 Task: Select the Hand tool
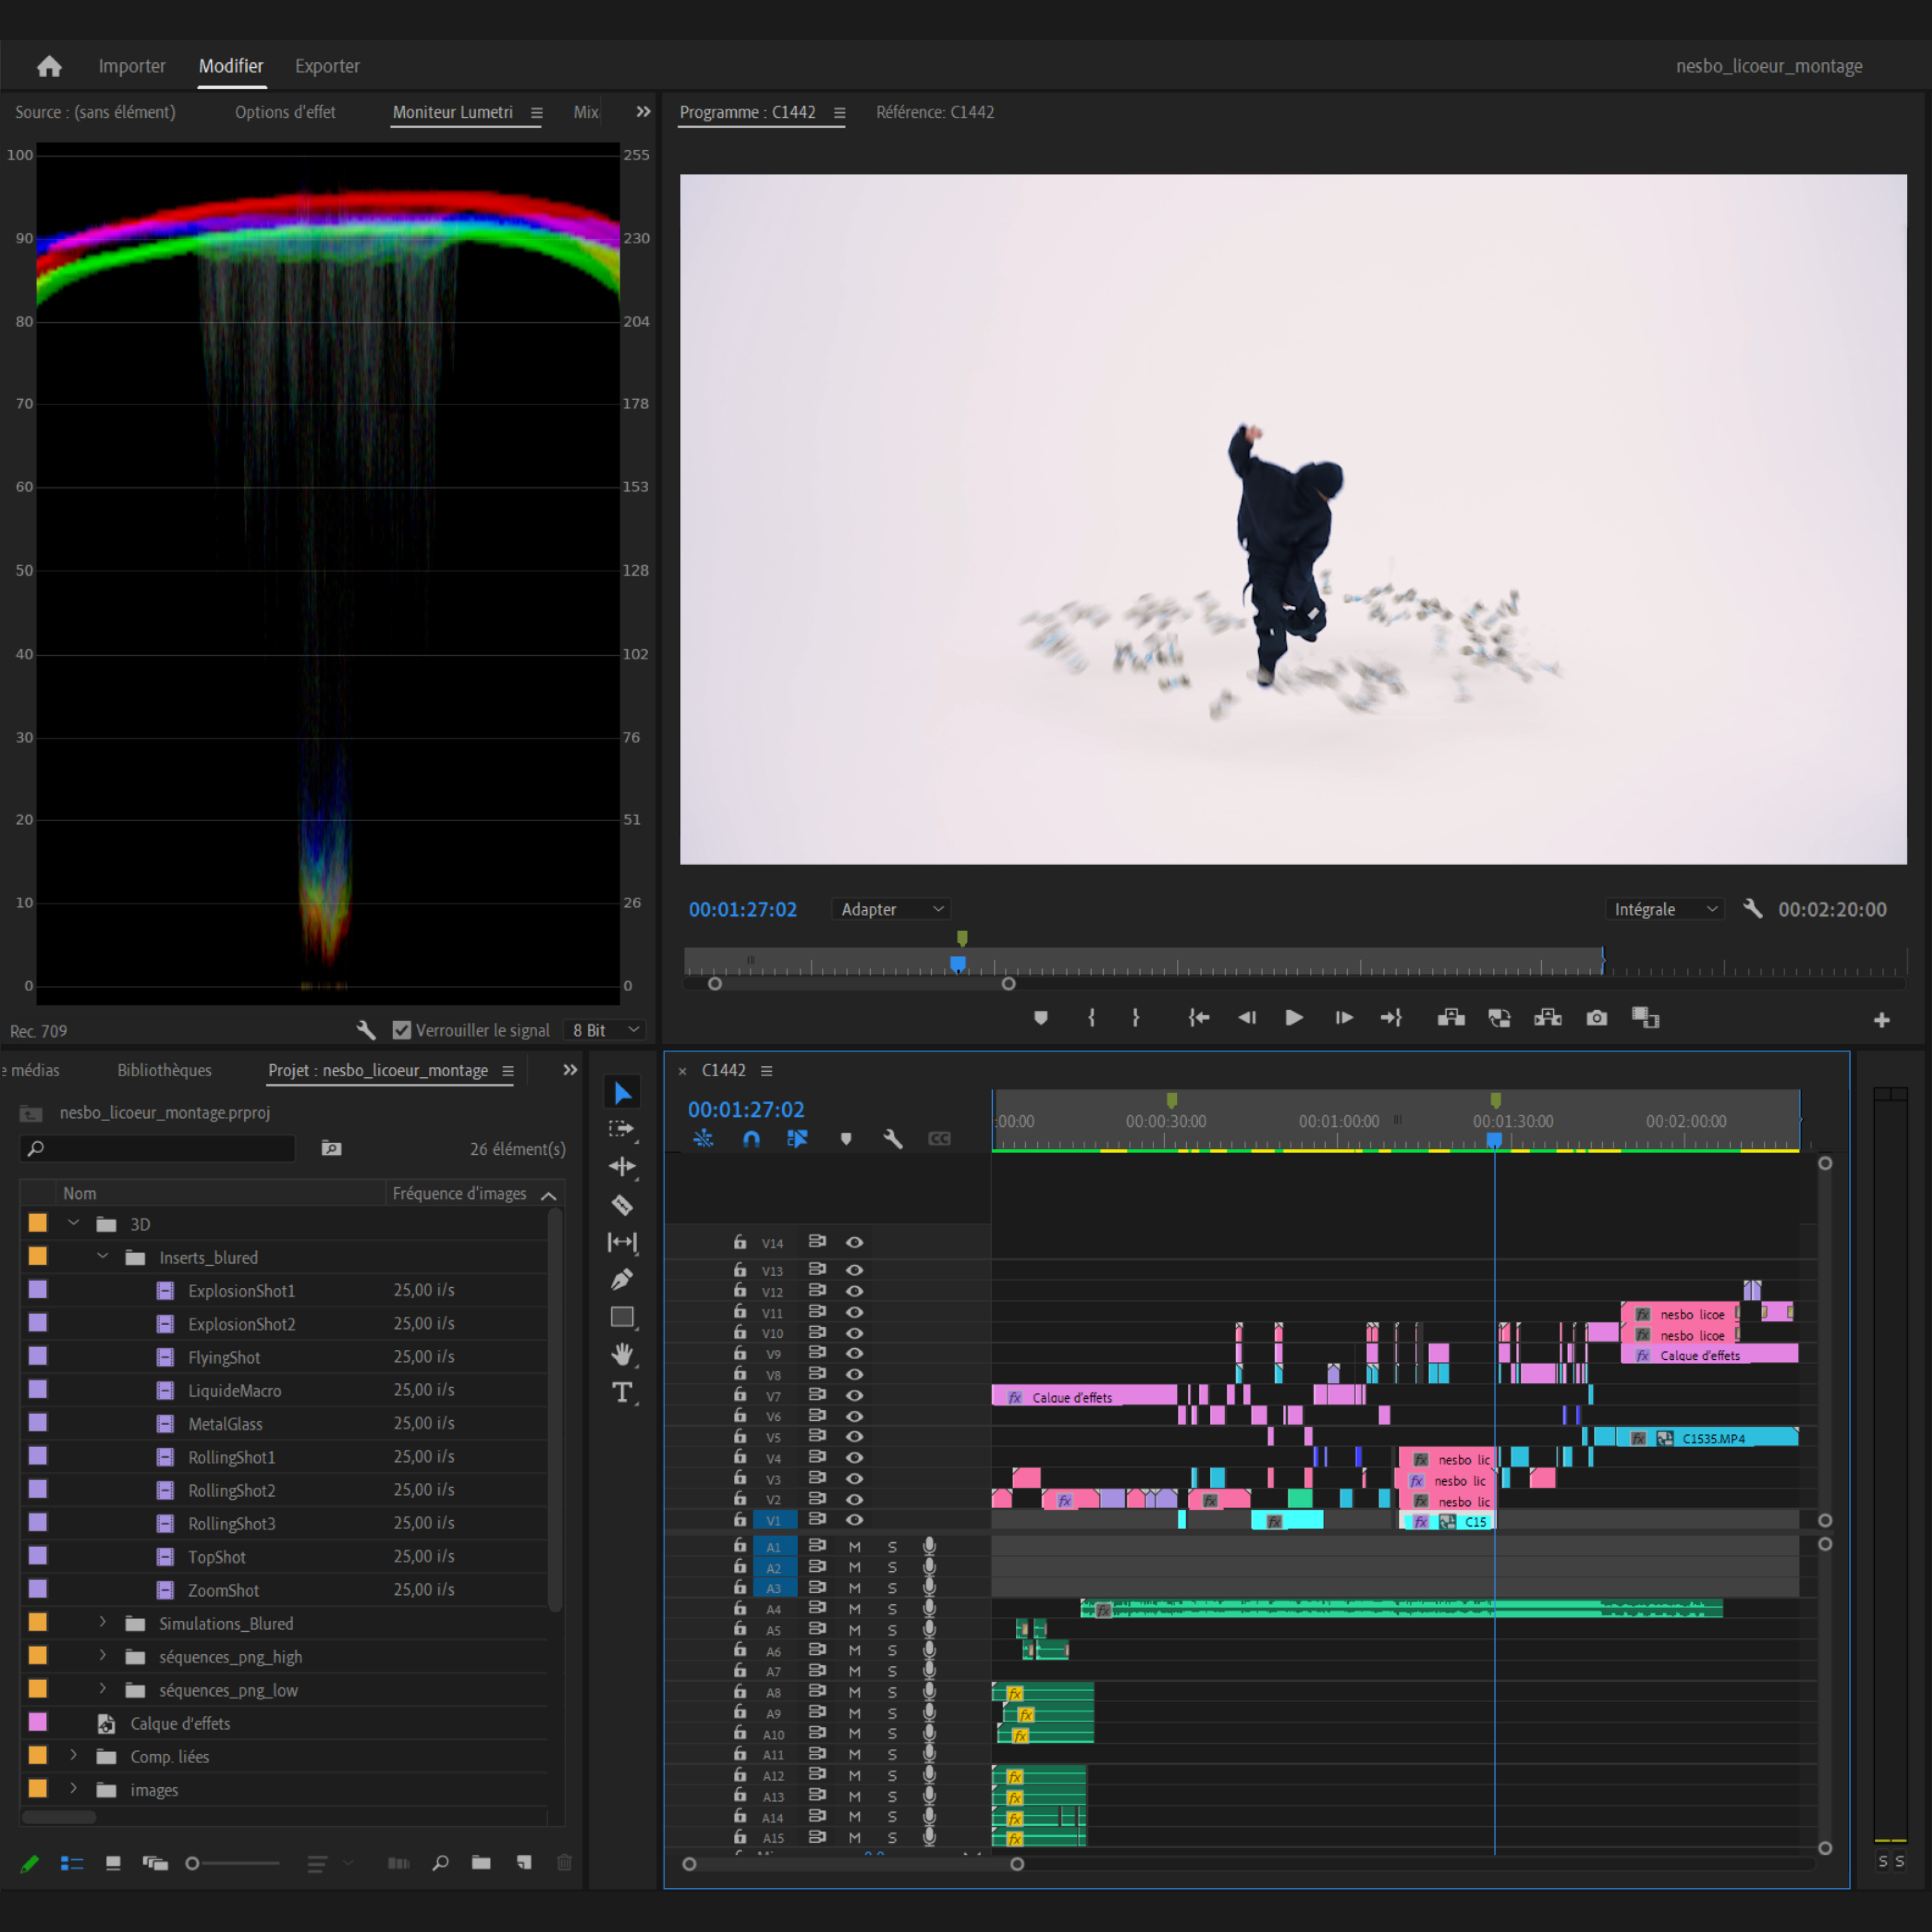click(x=622, y=1354)
